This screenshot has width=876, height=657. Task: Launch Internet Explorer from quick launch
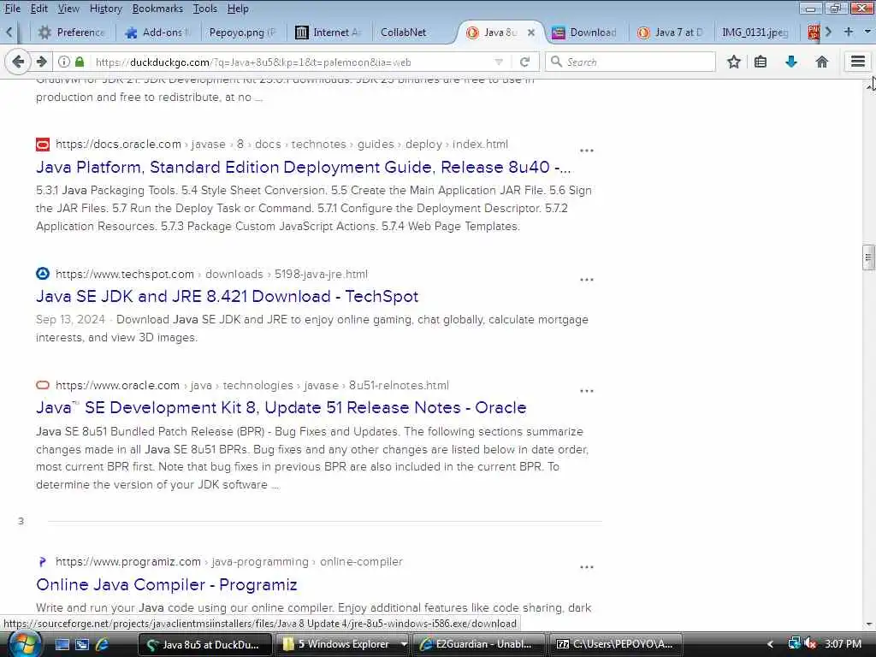[x=102, y=645]
